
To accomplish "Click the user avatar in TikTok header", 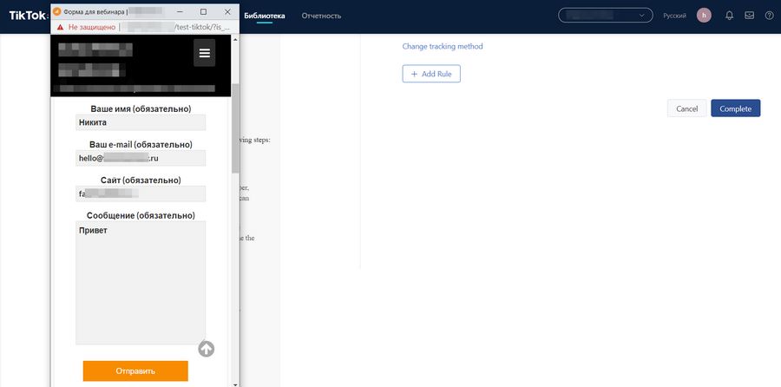I will (704, 16).
